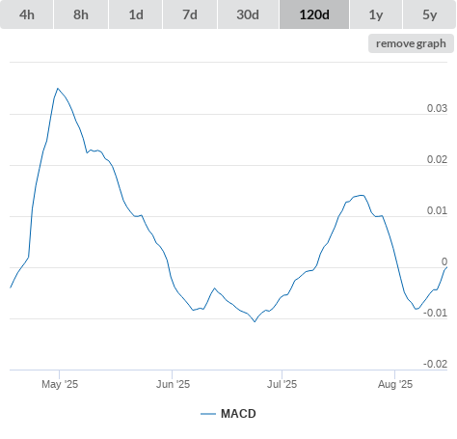Switch to the 30d range tab
Image resolution: width=457 pixels, height=439 pixels.
[x=248, y=14]
